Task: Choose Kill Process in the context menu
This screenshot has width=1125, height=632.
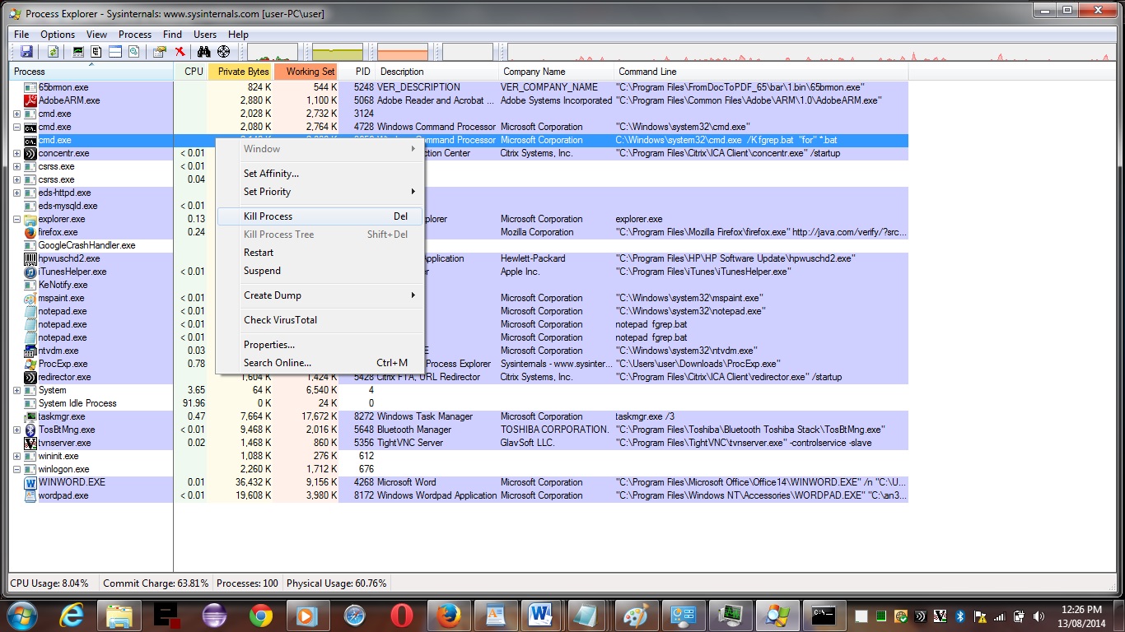Action: point(268,216)
